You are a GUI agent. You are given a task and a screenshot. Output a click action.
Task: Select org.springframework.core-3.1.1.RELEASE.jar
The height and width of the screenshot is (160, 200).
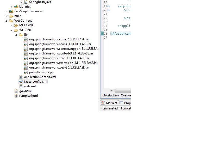pyautogui.click(x=59, y=58)
